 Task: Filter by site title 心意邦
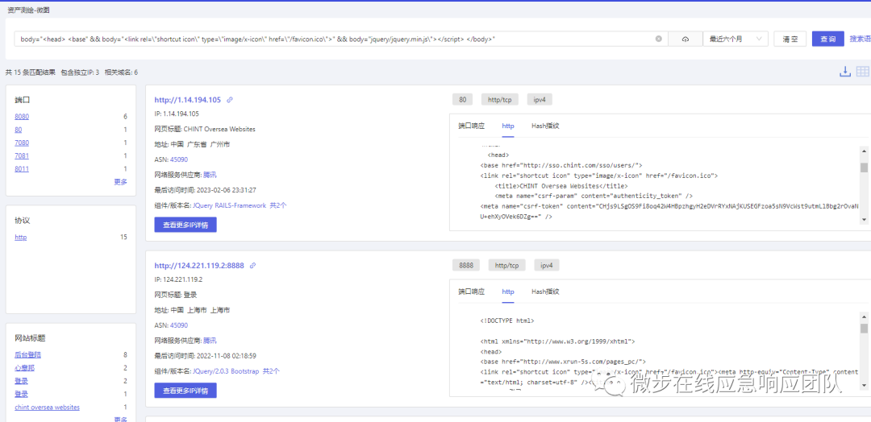coord(24,368)
